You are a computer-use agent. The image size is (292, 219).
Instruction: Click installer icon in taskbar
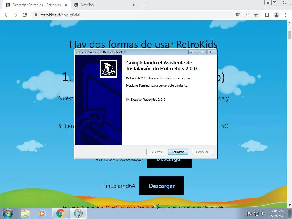tap(78, 213)
